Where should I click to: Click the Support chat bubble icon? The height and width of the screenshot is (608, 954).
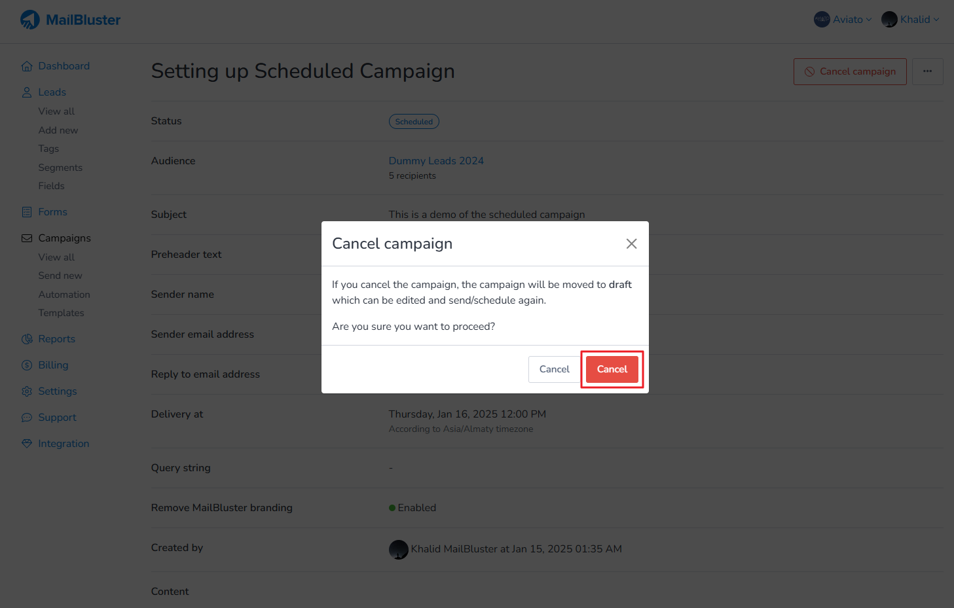pos(27,417)
